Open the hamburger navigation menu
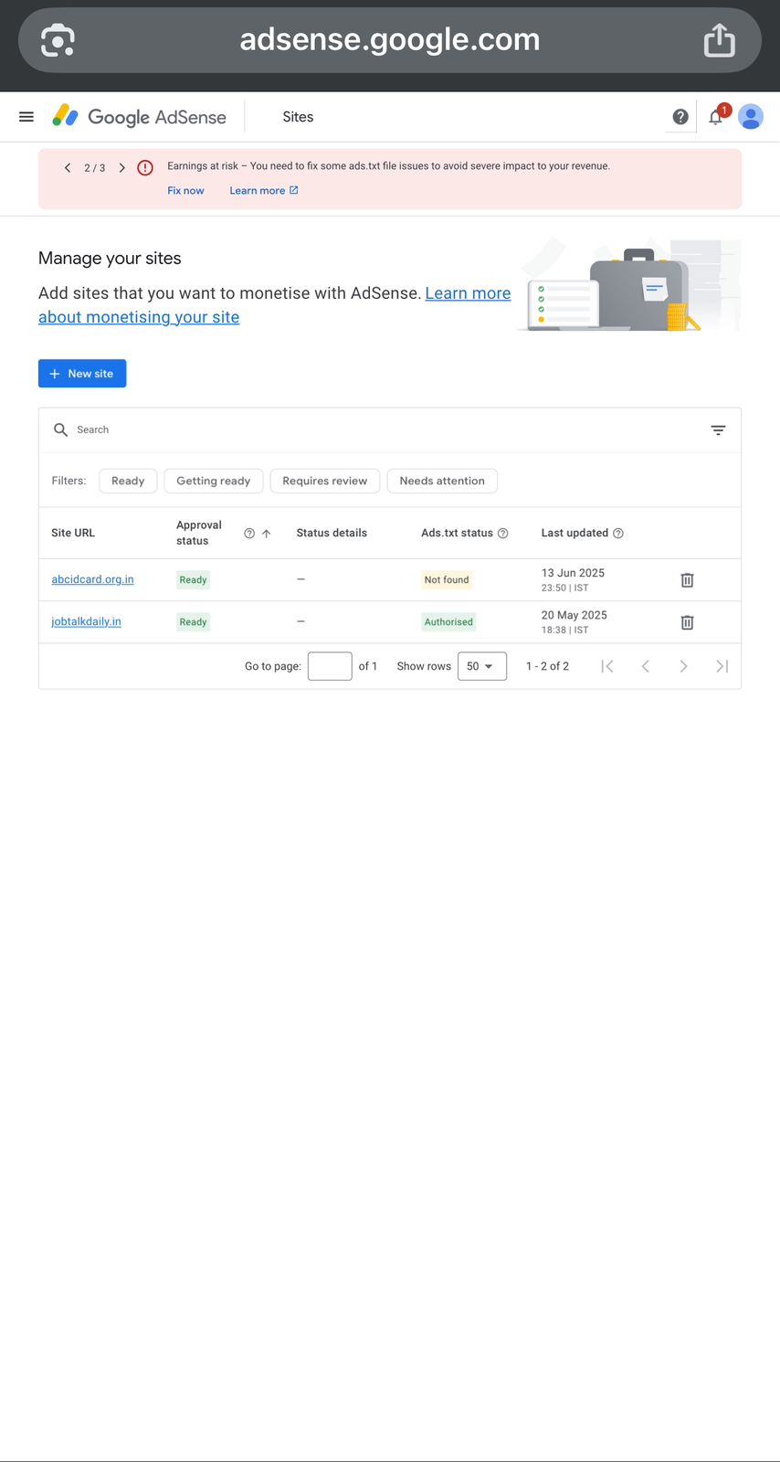780x1462 pixels. (x=26, y=117)
